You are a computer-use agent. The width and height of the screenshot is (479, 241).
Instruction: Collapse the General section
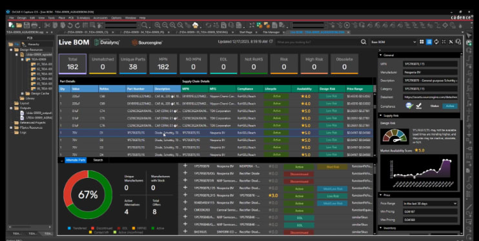point(381,55)
